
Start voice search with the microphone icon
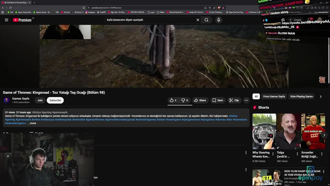[219, 20]
